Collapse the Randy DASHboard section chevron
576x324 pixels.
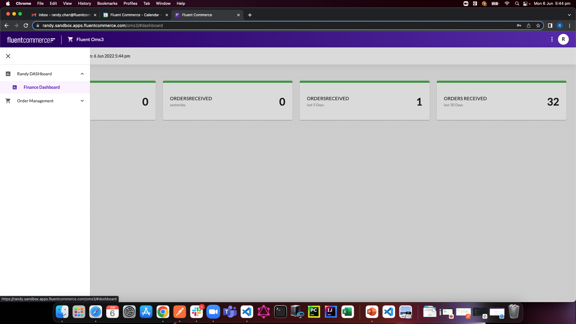[82, 74]
